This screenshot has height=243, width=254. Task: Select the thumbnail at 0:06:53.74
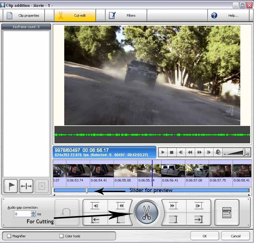78,171
